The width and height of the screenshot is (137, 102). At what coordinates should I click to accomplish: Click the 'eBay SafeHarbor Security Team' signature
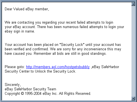[30, 89]
